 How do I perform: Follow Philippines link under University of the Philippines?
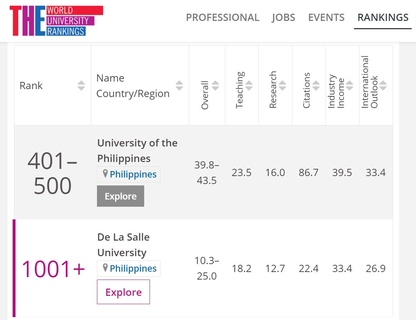[133, 174]
